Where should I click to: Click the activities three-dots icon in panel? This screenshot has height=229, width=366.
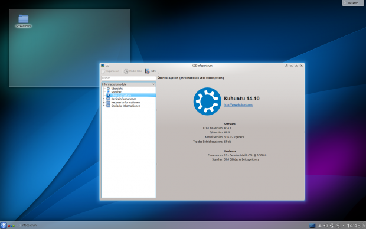(x=11, y=225)
